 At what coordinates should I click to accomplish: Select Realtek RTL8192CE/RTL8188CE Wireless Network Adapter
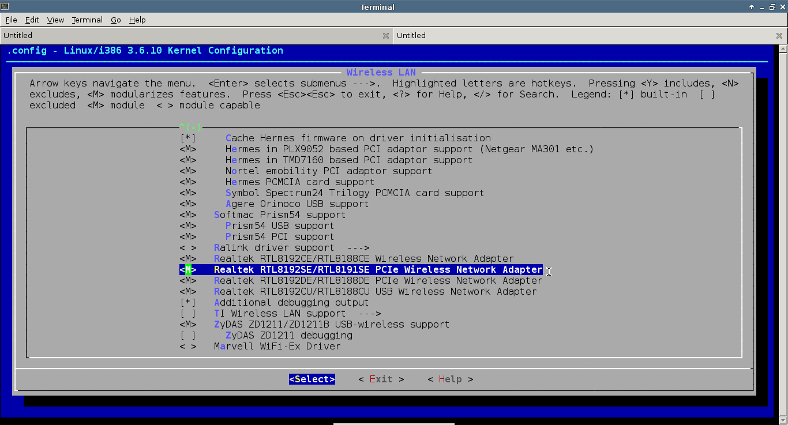(x=363, y=258)
